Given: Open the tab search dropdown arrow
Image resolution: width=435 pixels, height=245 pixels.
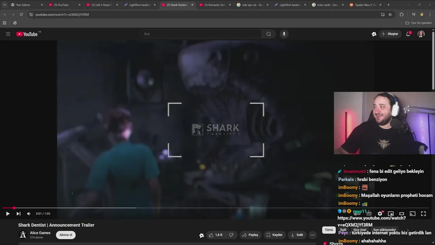Looking at the screenshot, I should 4,5.
